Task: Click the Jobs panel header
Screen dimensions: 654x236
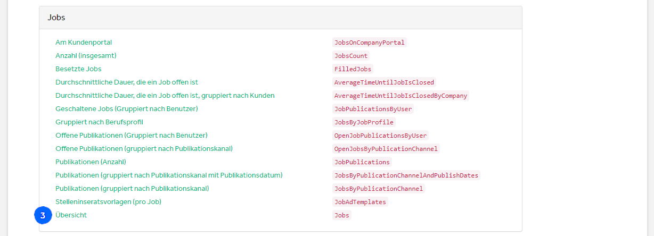Action: pos(281,17)
